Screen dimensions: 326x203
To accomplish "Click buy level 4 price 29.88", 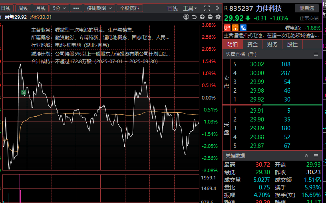I will (257, 137).
